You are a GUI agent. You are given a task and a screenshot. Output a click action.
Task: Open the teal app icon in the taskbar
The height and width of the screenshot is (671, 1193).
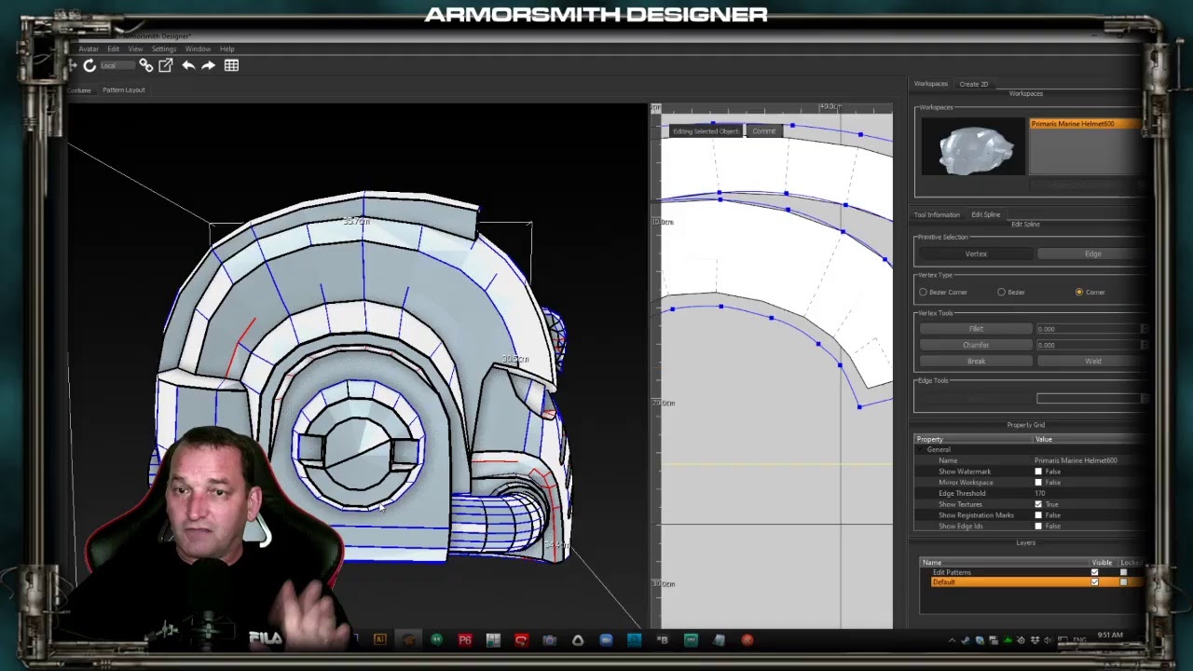pos(691,640)
